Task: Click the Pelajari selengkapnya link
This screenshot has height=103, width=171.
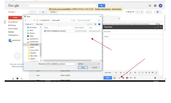Action: [103, 9]
